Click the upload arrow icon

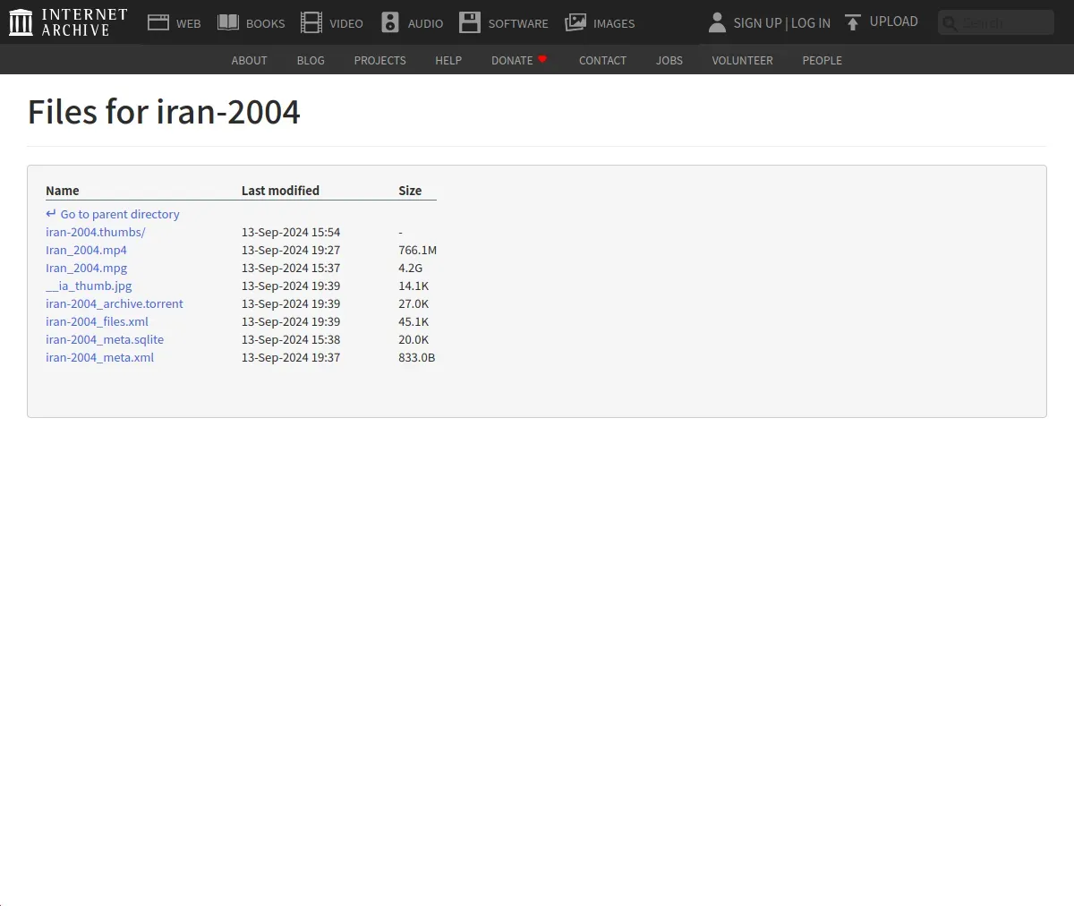tap(853, 22)
